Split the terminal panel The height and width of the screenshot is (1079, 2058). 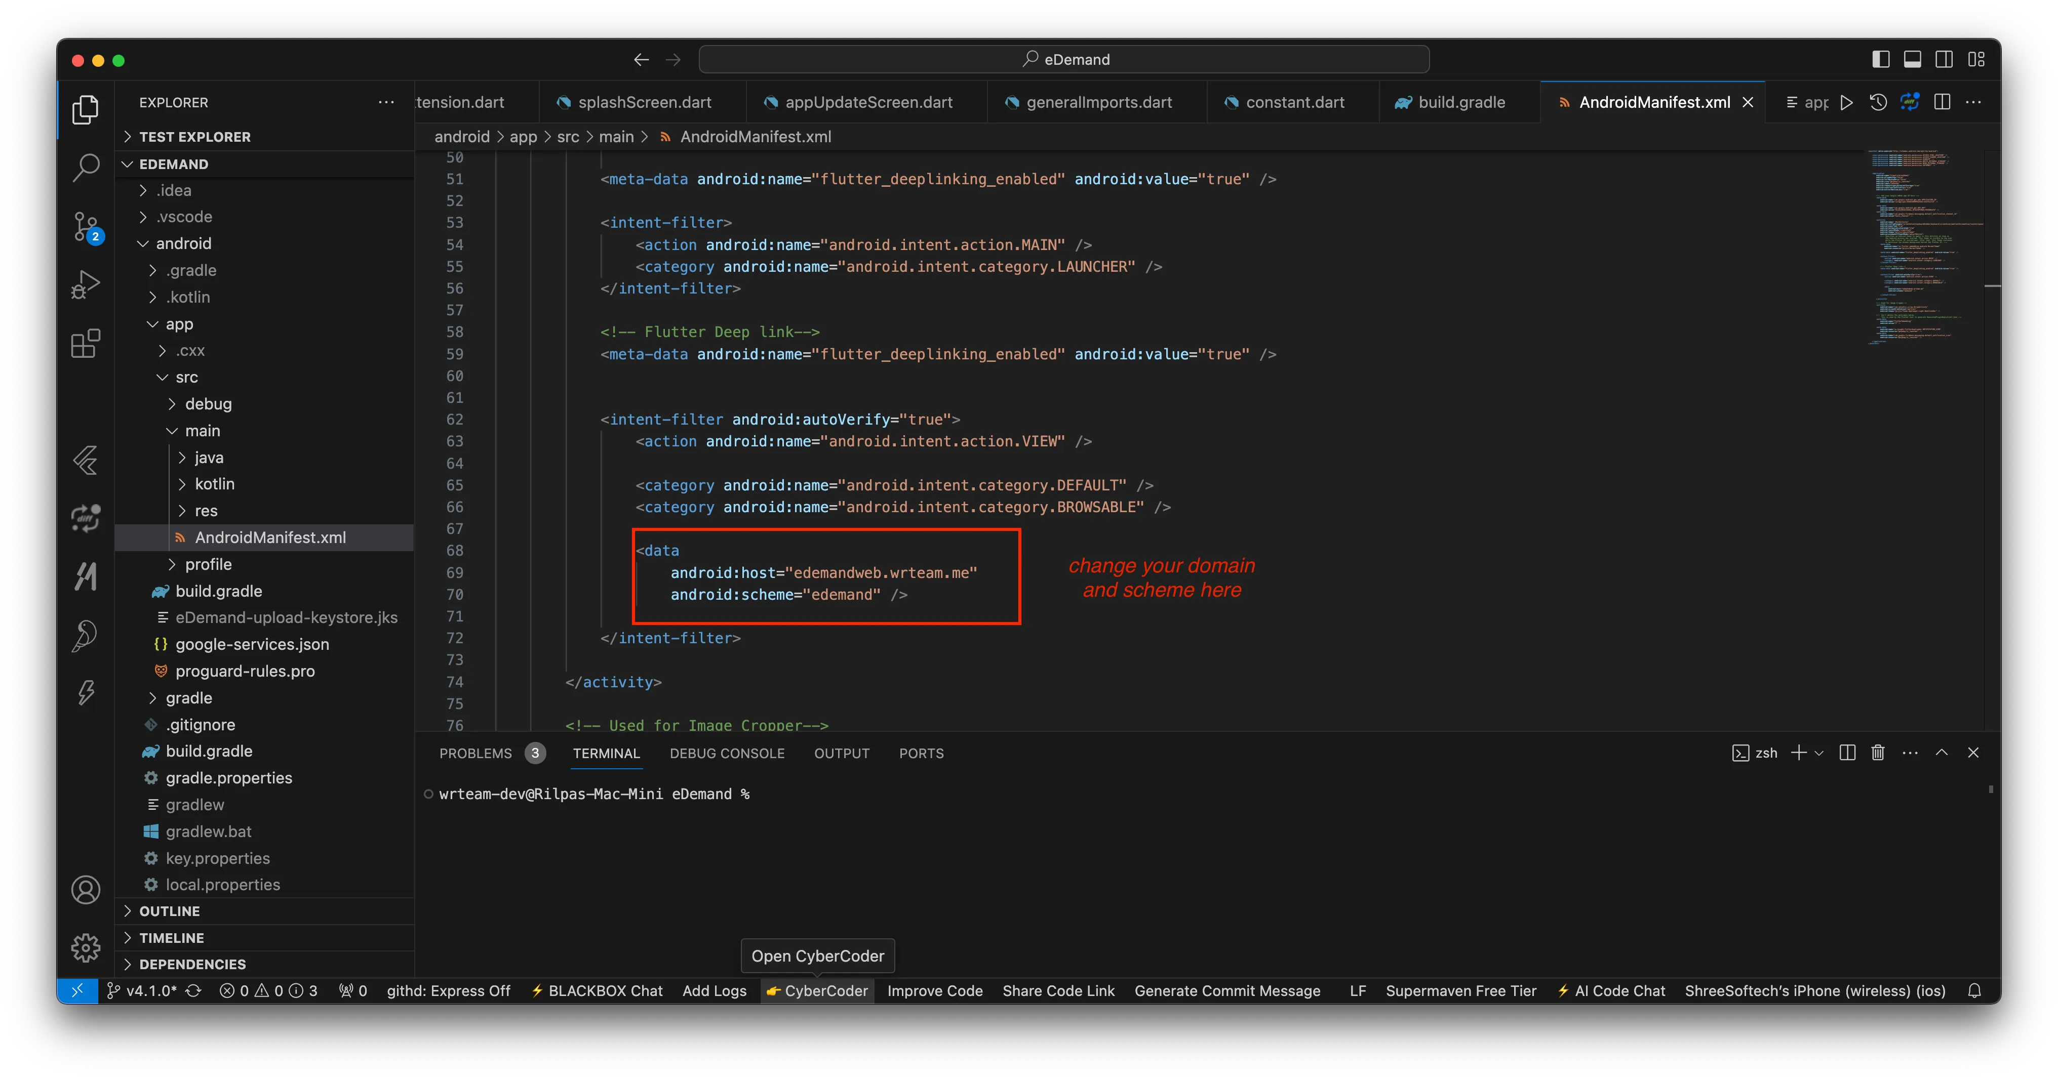pos(1847,753)
